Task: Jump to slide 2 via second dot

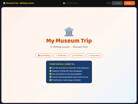Action: [66, 3]
